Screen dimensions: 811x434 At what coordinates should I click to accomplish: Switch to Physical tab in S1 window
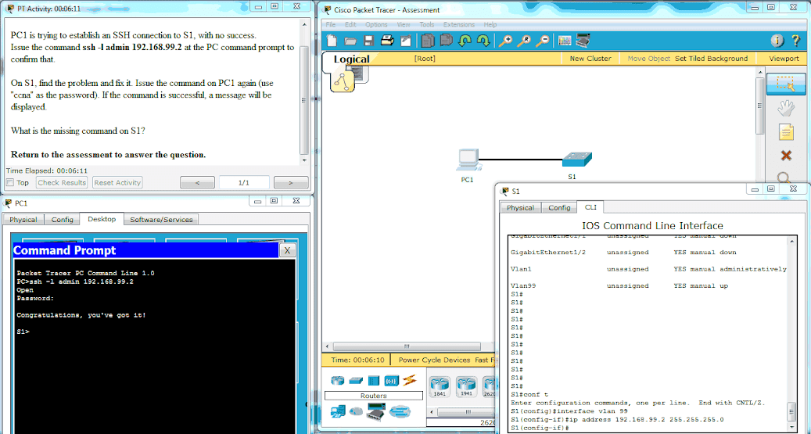point(520,207)
